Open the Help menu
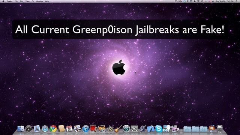The image size is (240, 135). tap(47, 1)
